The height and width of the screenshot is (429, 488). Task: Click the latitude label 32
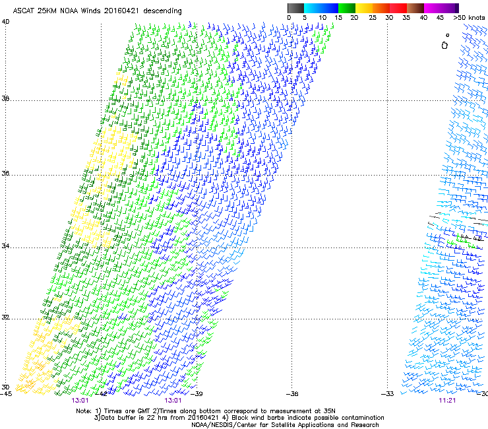point(5,317)
